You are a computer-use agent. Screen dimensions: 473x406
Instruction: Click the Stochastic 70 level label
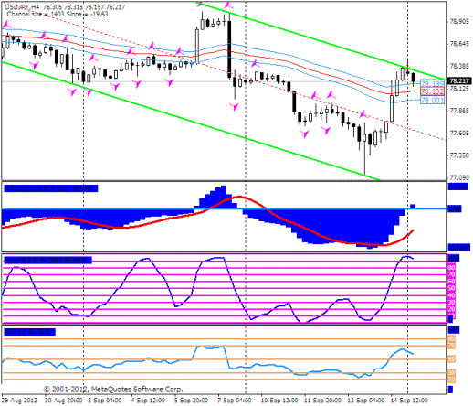[x=452, y=275]
